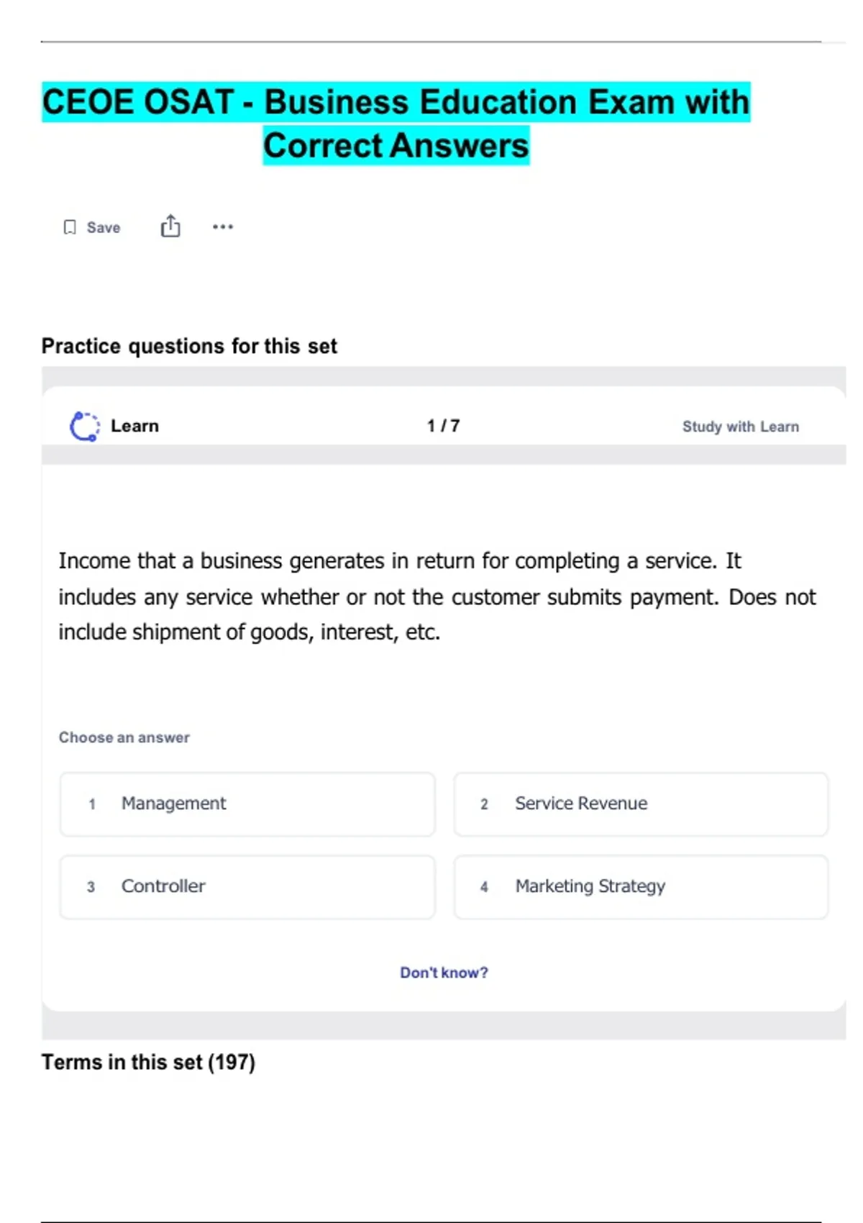Click the highlighted CEOE OSAT title

(396, 123)
